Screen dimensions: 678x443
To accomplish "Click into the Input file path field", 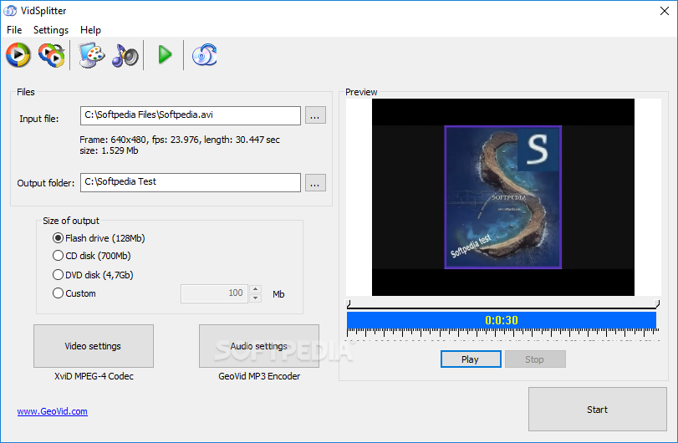I will click(x=191, y=115).
